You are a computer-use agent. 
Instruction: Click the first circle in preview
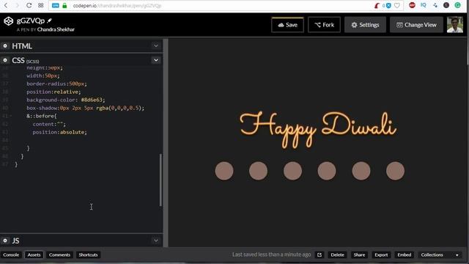pyautogui.click(x=224, y=171)
